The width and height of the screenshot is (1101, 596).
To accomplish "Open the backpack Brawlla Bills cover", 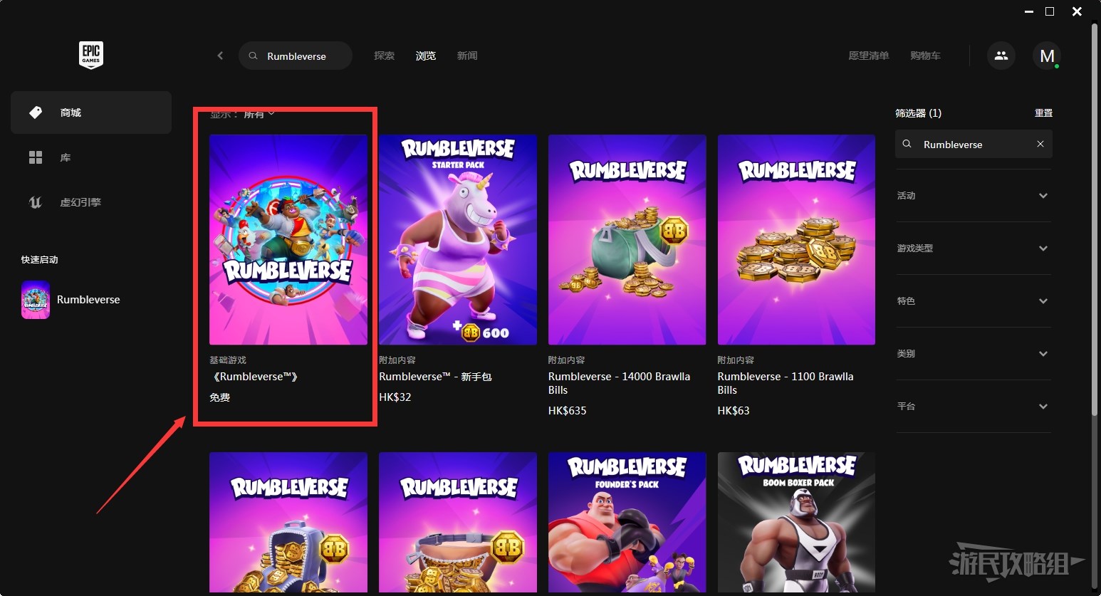I will 288,522.
